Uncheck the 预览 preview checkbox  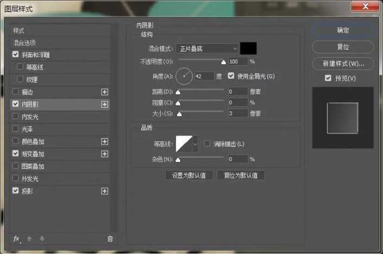[x=328, y=78]
